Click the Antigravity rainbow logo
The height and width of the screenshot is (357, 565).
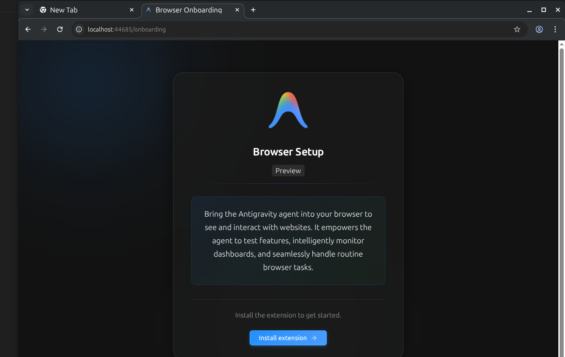click(288, 110)
